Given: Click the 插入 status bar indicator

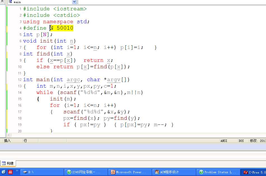Looking at the screenshot, I should pos(8,140).
